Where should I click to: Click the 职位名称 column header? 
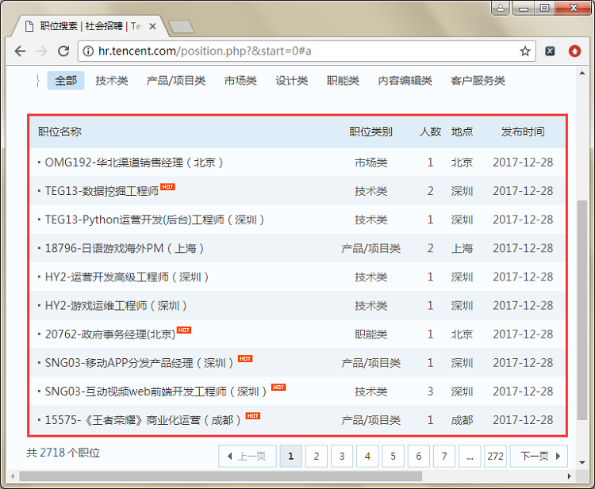click(59, 132)
